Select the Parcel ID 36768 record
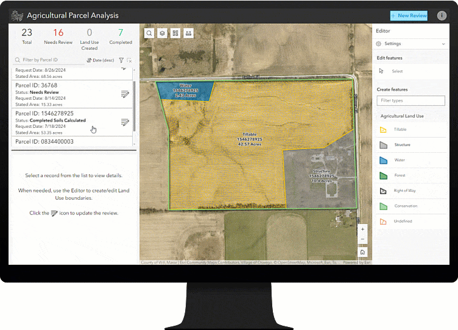The width and height of the screenshot is (458, 330). 72,94
